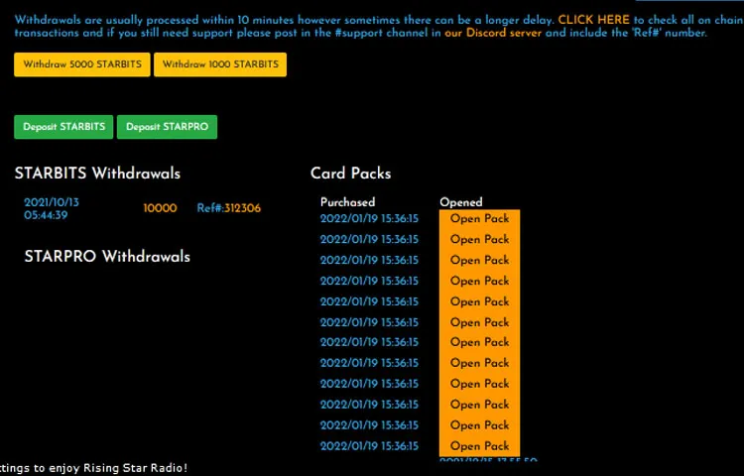Click the Open Pack button directly below Opened header
This screenshot has height=476, width=744.
pos(480,218)
